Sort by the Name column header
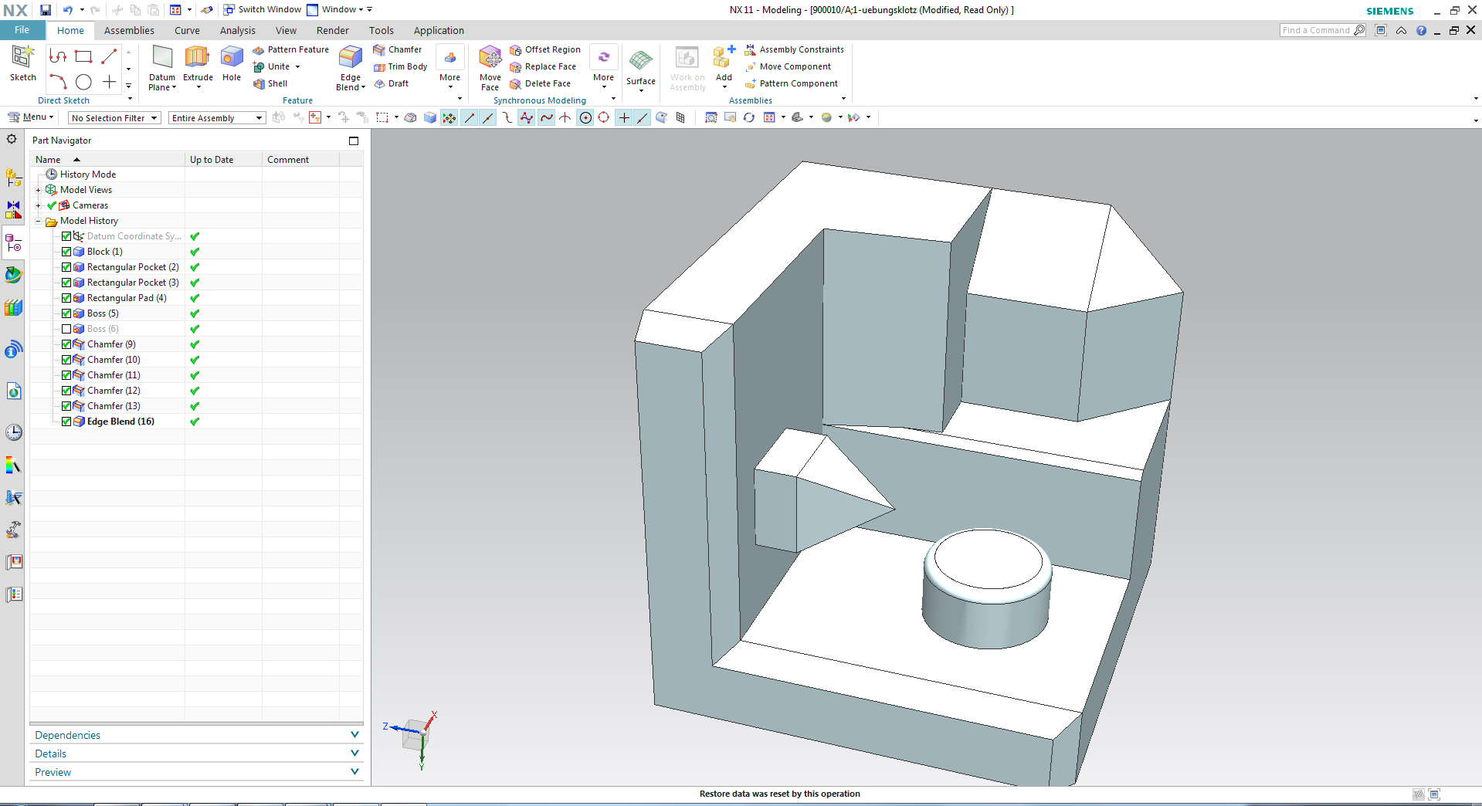The height and width of the screenshot is (806, 1482). click(108, 160)
